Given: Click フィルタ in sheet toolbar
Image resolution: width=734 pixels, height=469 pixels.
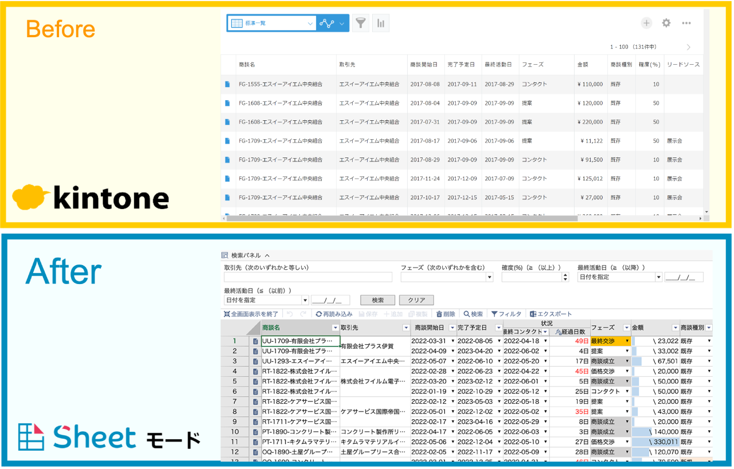Looking at the screenshot, I should 506,314.
